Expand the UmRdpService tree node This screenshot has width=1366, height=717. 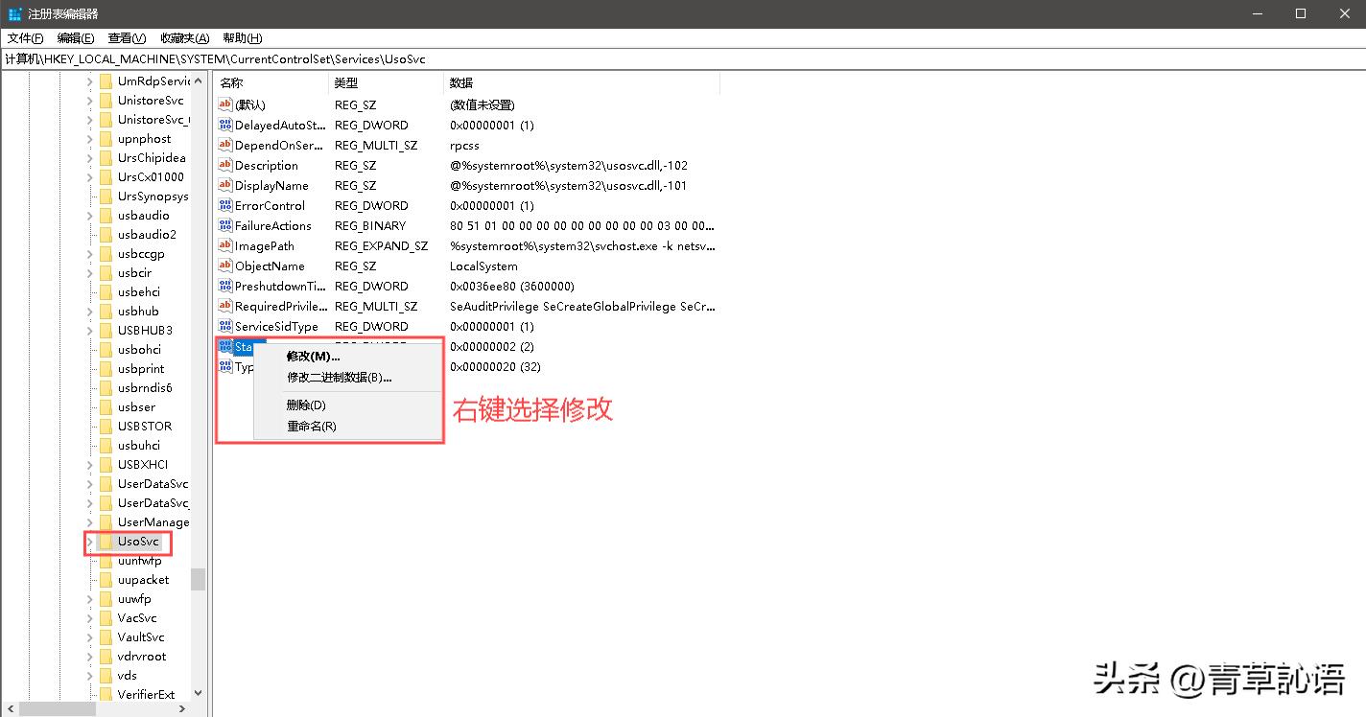pos(90,81)
